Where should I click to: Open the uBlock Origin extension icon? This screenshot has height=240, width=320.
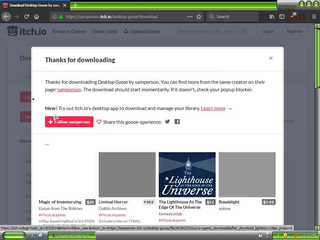(292, 16)
